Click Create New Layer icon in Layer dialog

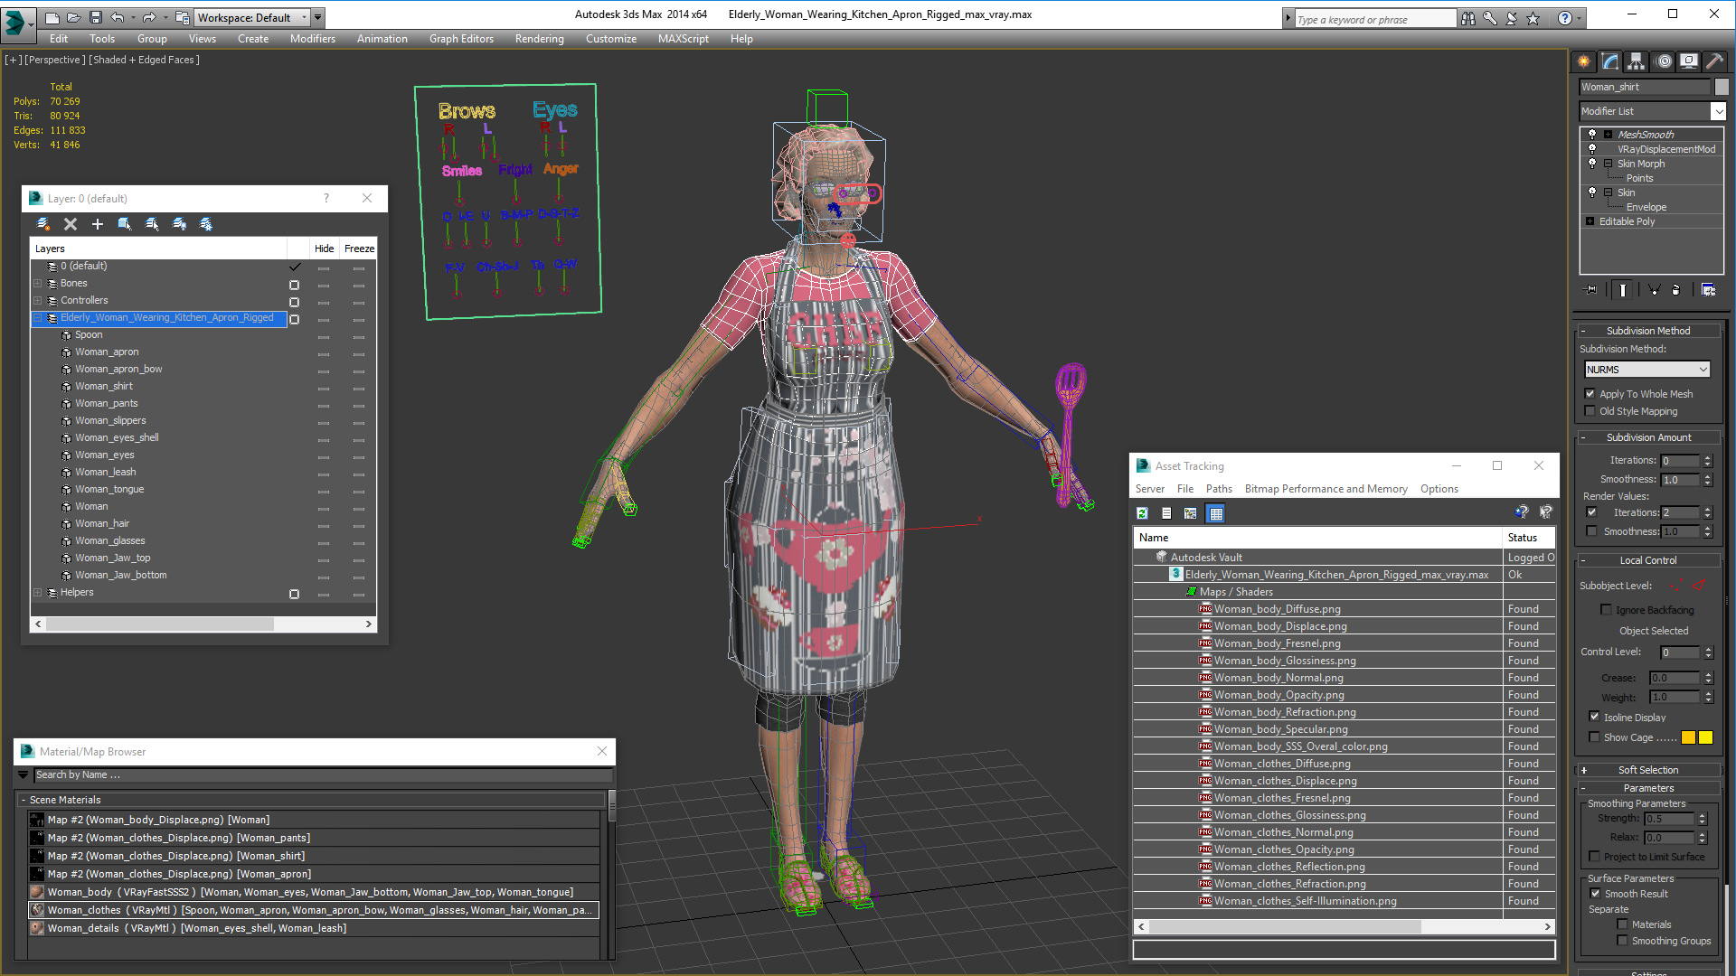pyautogui.click(x=42, y=224)
